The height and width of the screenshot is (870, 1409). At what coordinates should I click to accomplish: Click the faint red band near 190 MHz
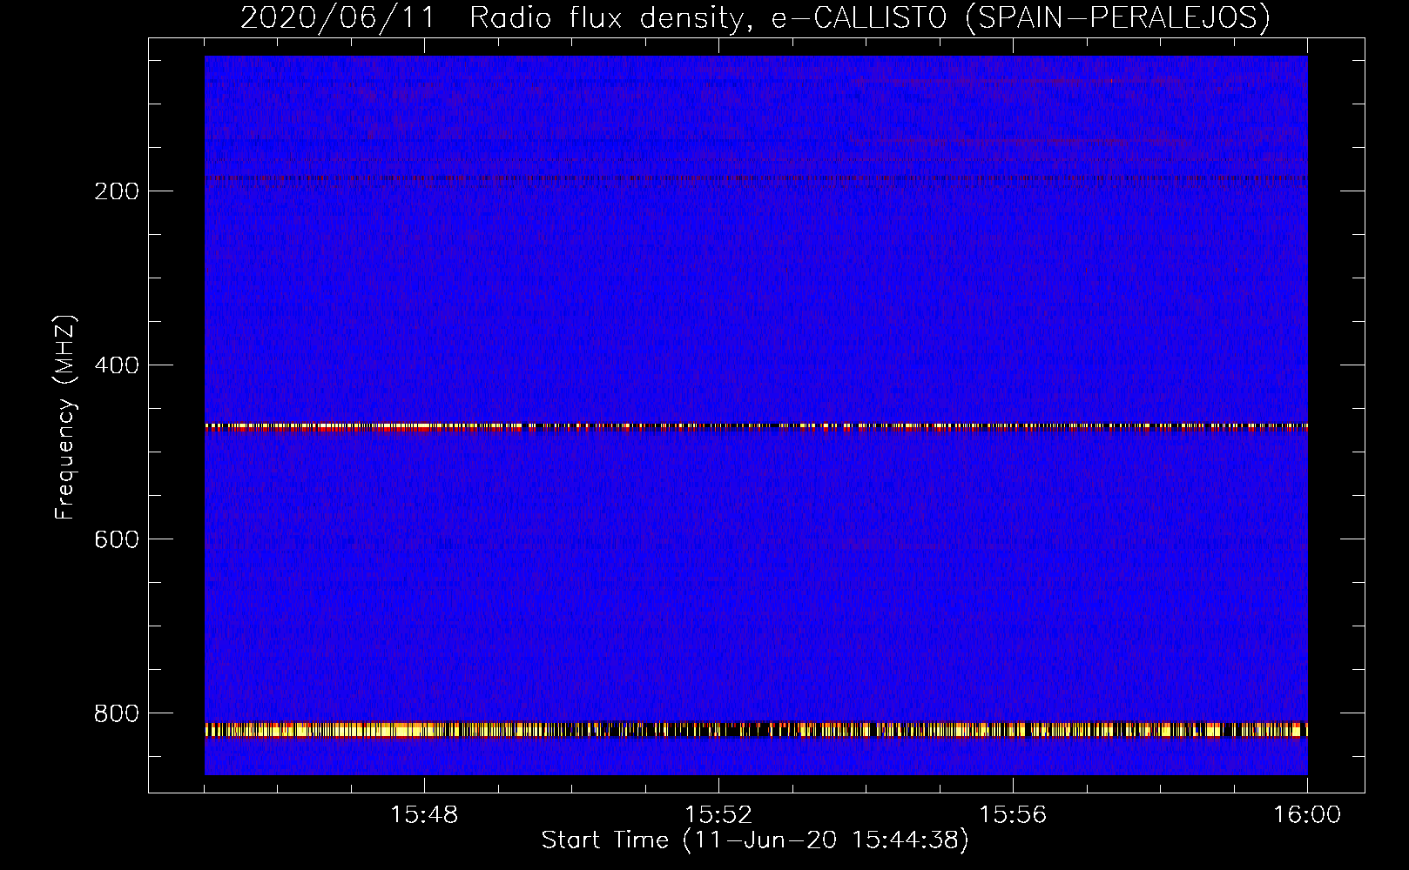click(x=756, y=178)
